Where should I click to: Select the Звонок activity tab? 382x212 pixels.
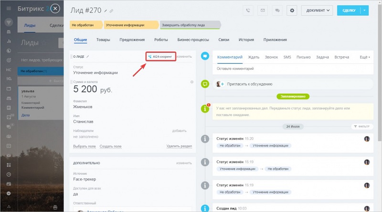point(271,57)
